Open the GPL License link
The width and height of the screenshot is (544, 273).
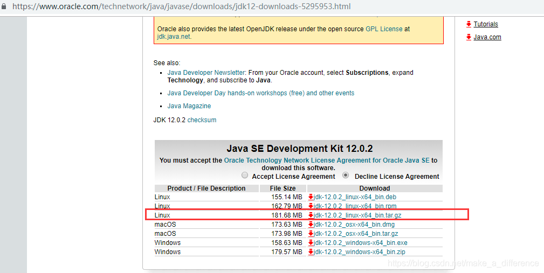(384, 29)
